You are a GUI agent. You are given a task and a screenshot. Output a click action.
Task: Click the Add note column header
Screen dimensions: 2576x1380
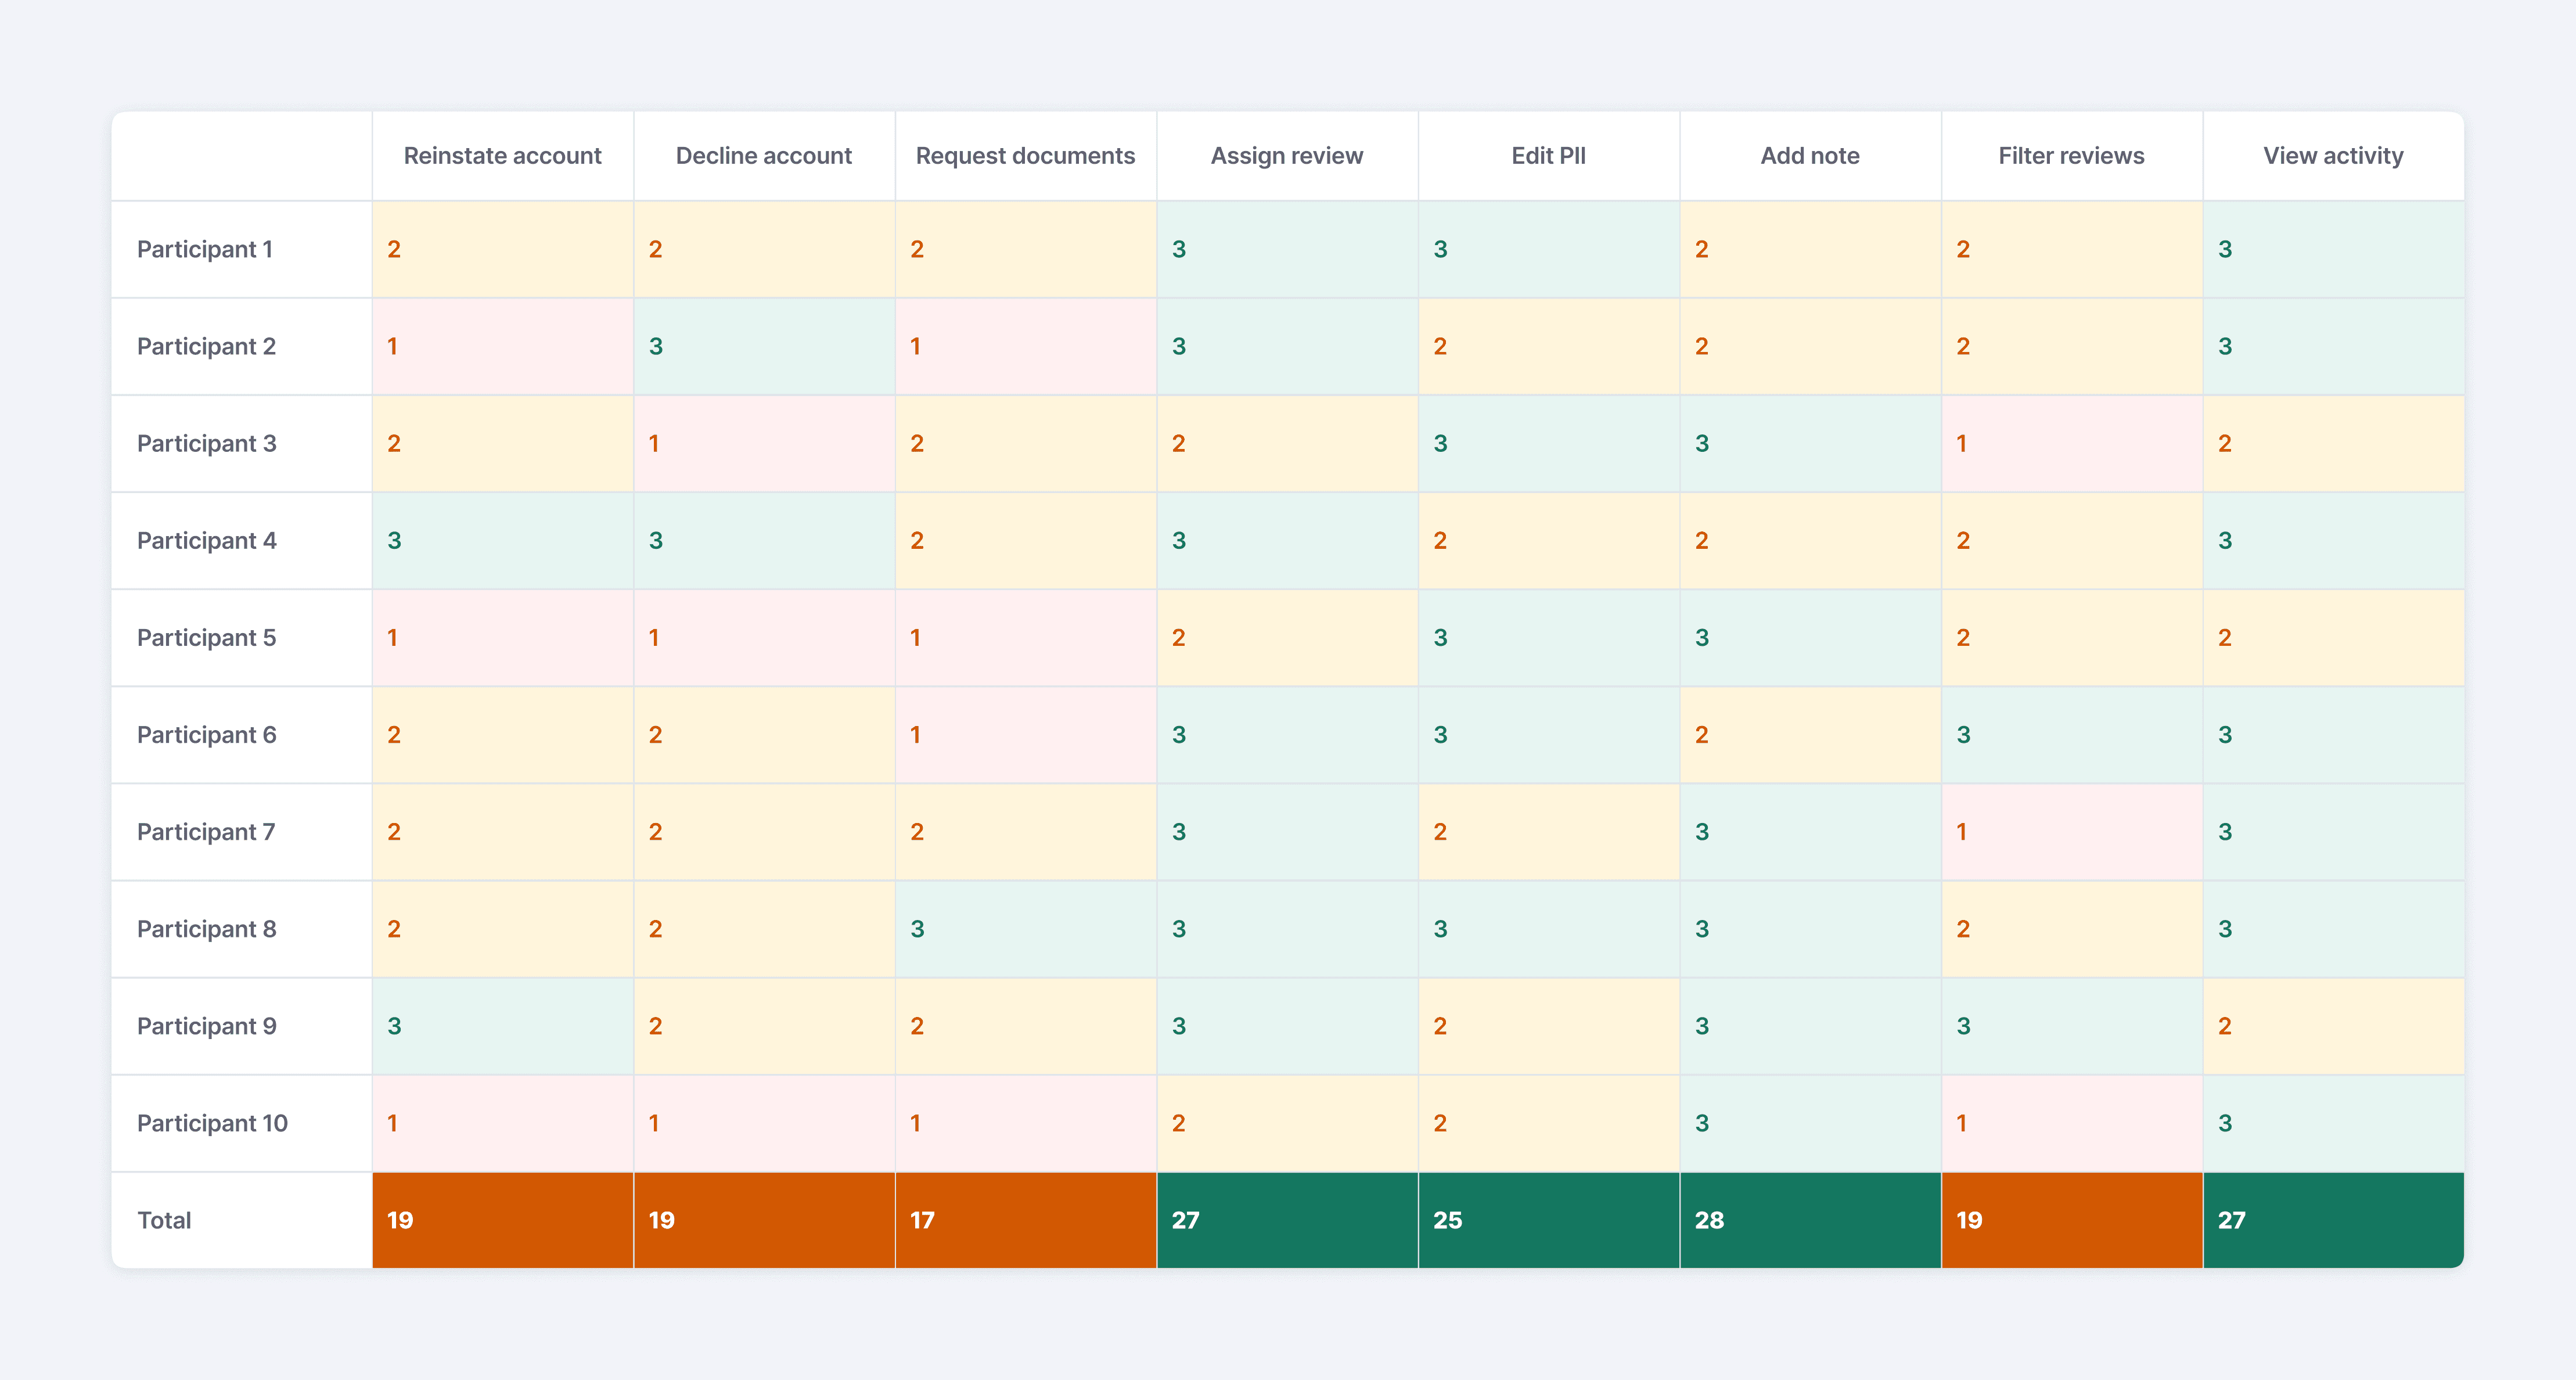pyautogui.click(x=1809, y=156)
